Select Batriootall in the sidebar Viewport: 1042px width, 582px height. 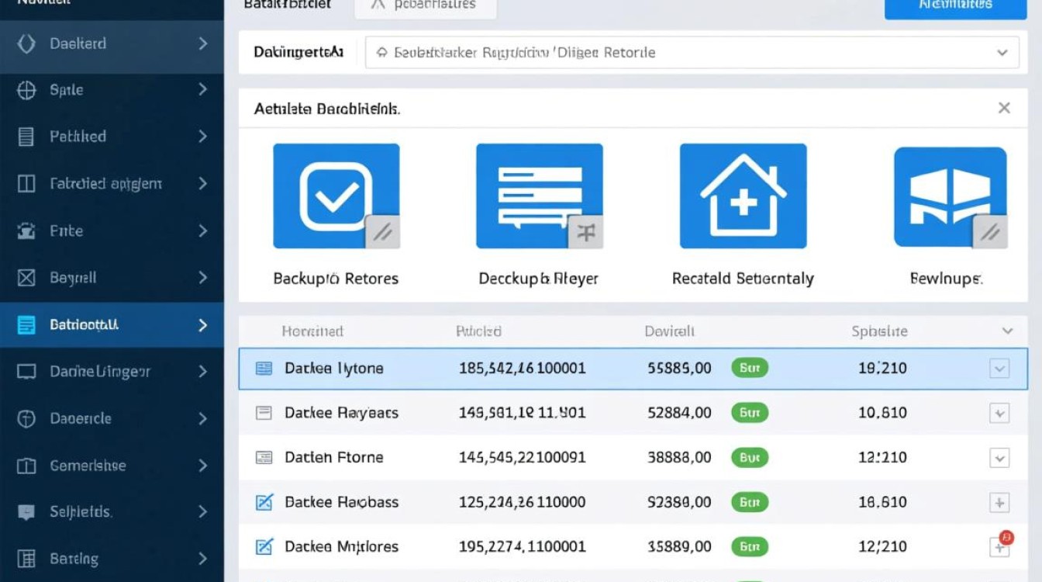112,325
